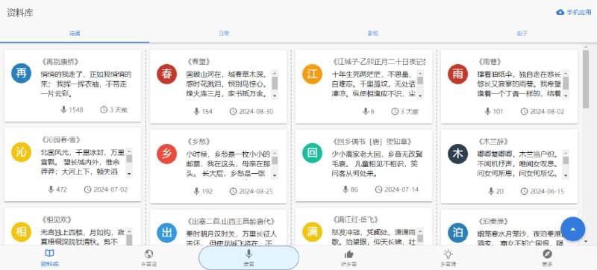
Task: Click the red 乡 avatar of 《乡愁》
Action: [x=166, y=154]
